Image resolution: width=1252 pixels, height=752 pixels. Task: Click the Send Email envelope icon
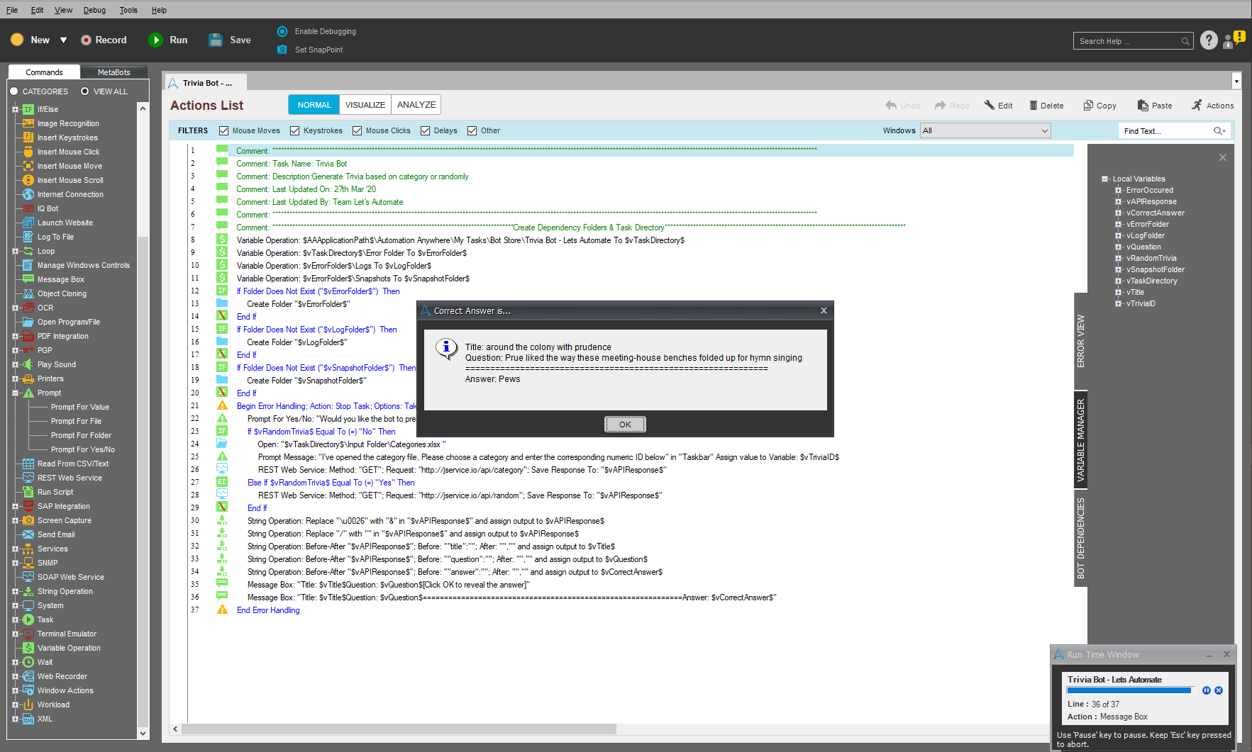(28, 534)
